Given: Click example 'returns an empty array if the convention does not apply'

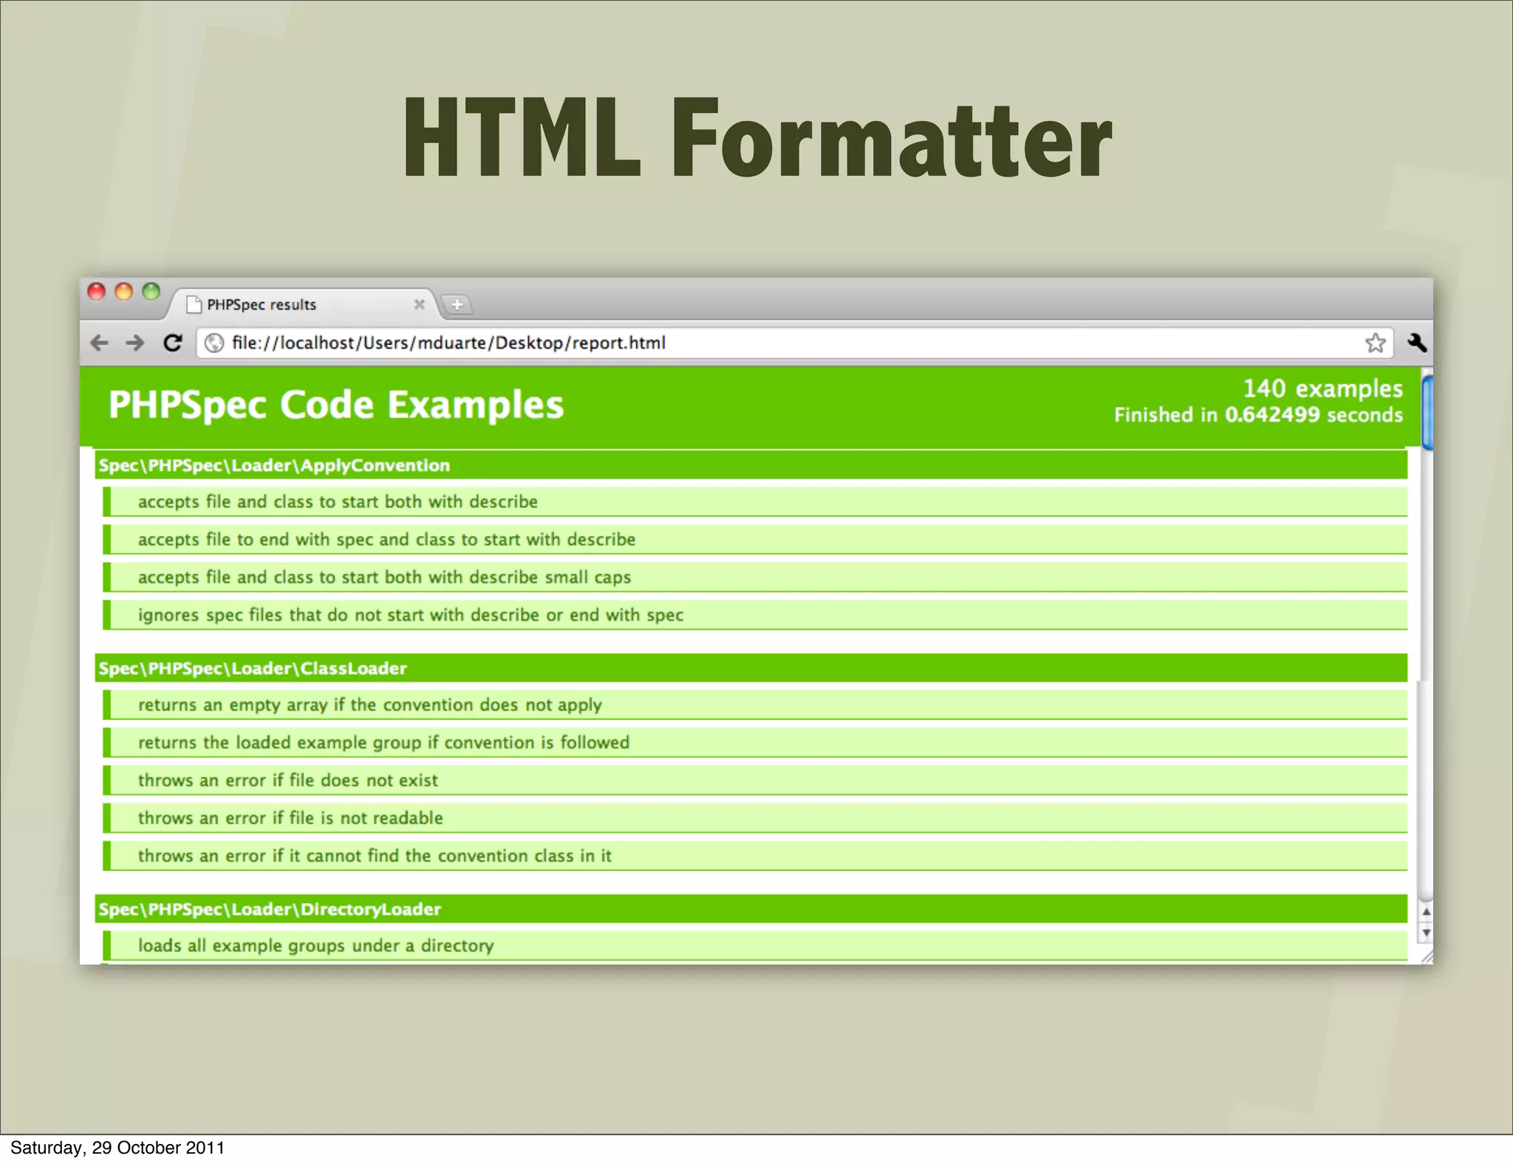Looking at the screenshot, I should pyautogui.click(x=369, y=705).
